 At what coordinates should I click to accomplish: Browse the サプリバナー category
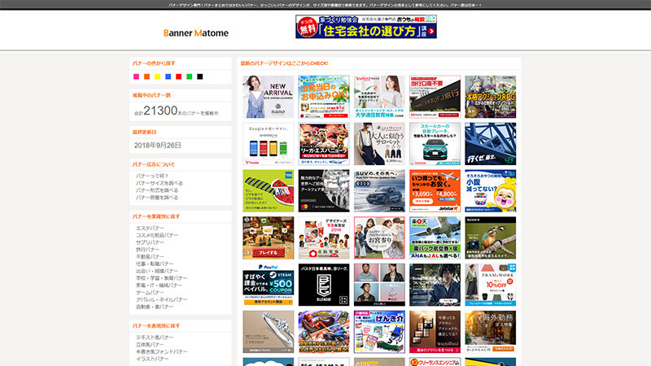pos(150,242)
